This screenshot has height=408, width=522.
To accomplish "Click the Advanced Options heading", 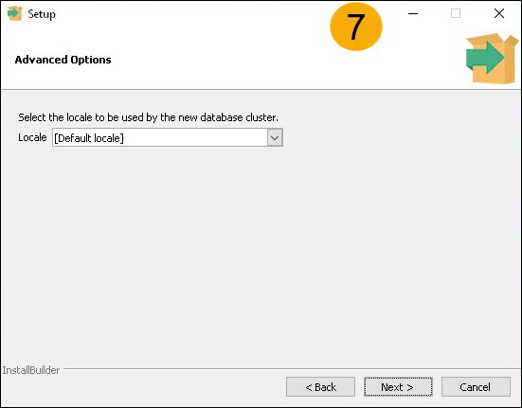I will [63, 60].
